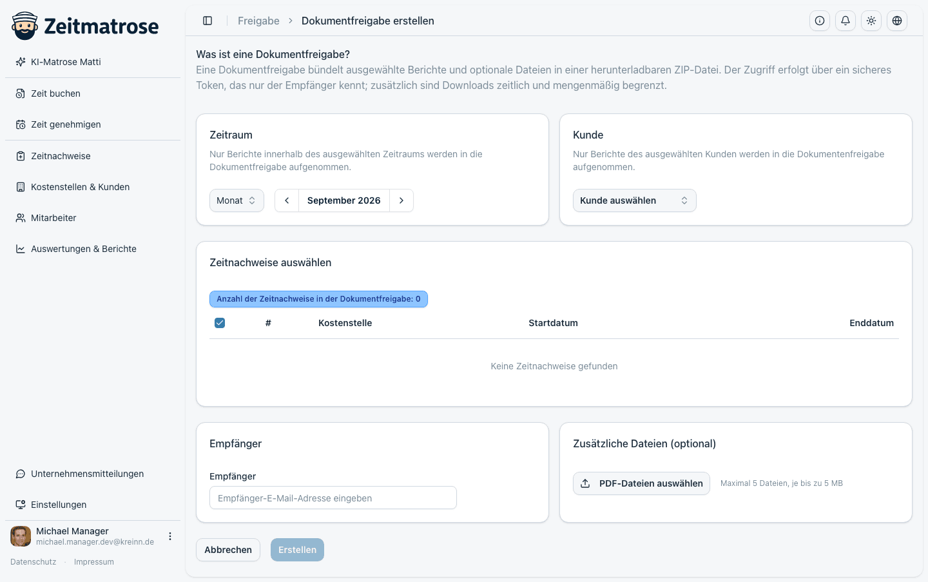Go to next month arrow

pos(401,200)
